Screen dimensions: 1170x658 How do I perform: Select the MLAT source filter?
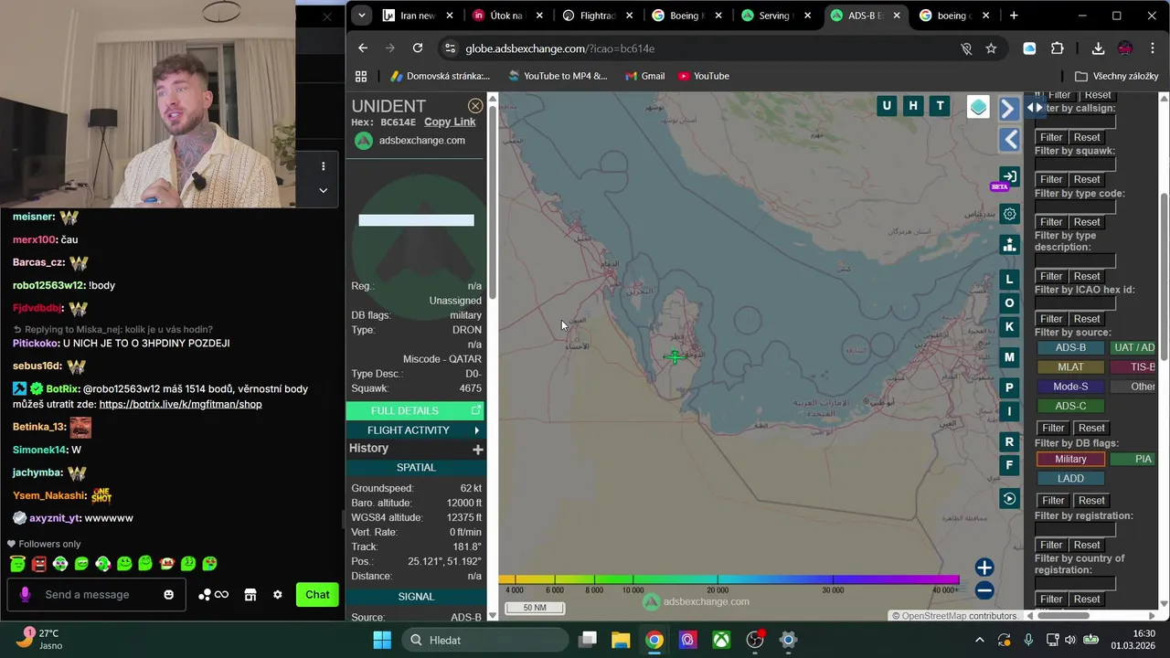1070,367
